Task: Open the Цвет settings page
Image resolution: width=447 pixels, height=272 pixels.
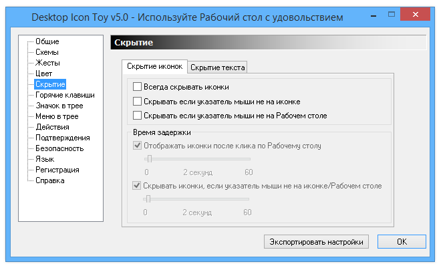Action: point(43,74)
